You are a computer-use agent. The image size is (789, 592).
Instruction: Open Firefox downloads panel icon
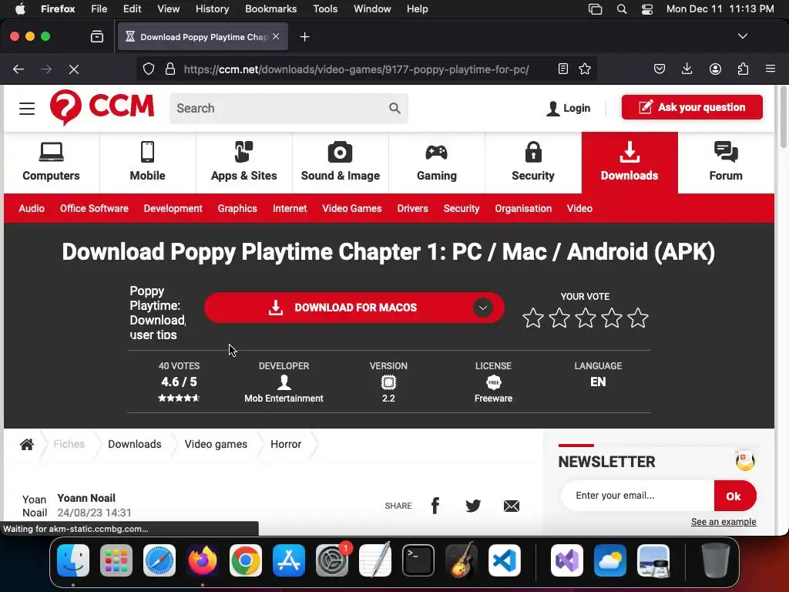click(687, 69)
